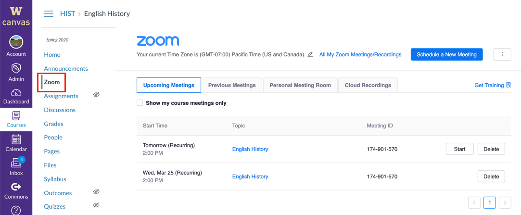The width and height of the screenshot is (521, 215).
Task: Click hidden eye icon beside Outcomes
Action: 96,192
